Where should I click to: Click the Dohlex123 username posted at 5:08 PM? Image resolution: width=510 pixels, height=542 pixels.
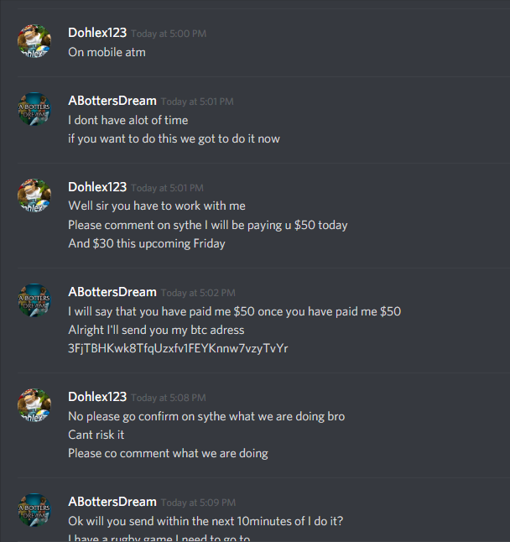coord(97,397)
